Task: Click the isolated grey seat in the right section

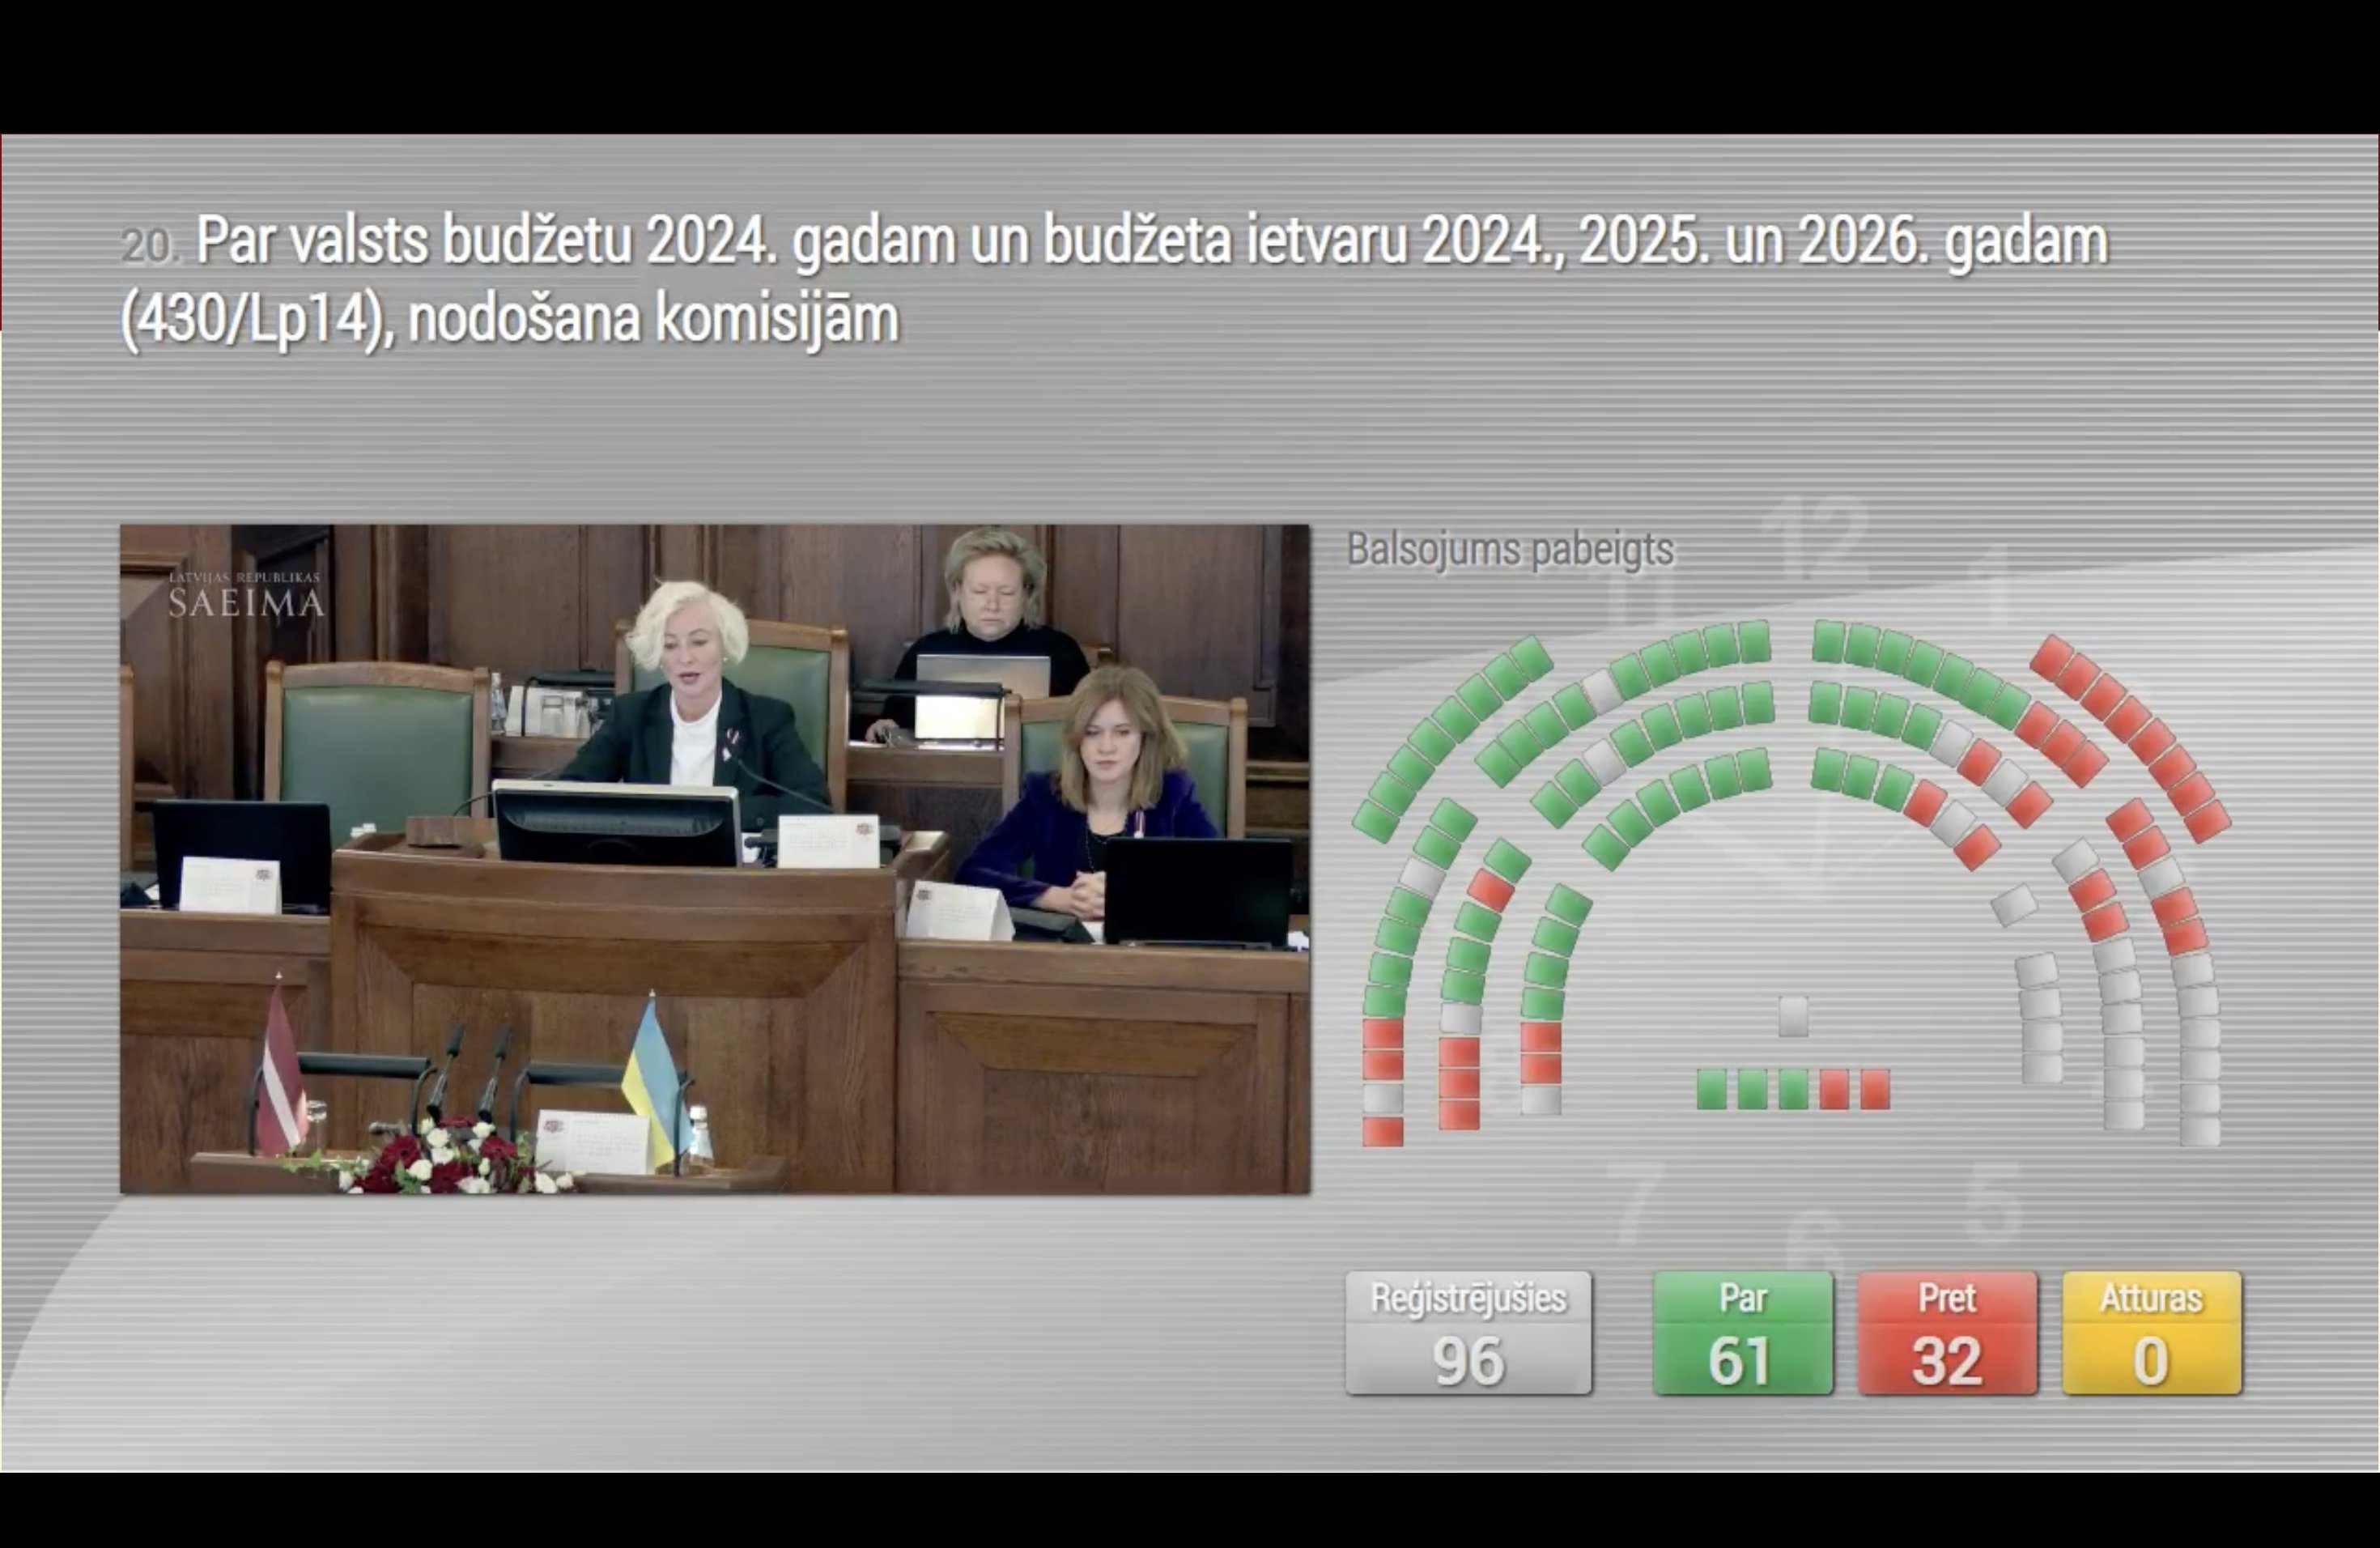Action: point(2013,905)
